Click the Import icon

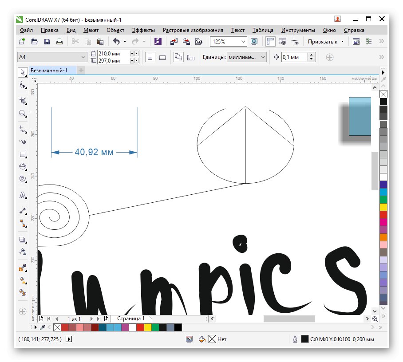point(174,41)
